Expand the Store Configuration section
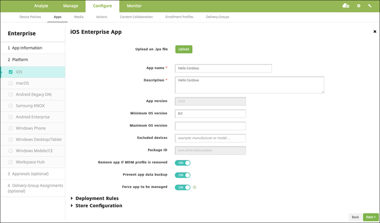The height and width of the screenshot is (223, 380). click(98, 205)
